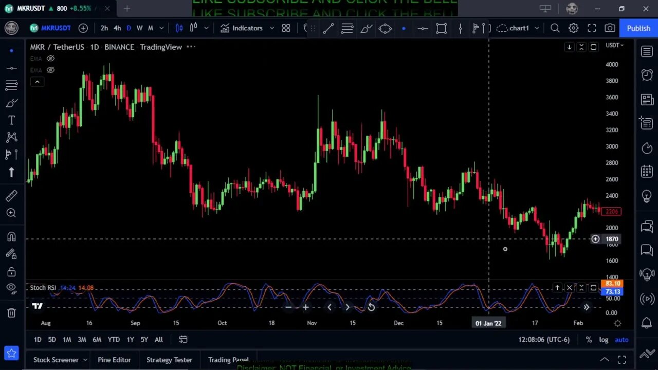Select horizontal lines tool in favorites bar

[347, 28]
